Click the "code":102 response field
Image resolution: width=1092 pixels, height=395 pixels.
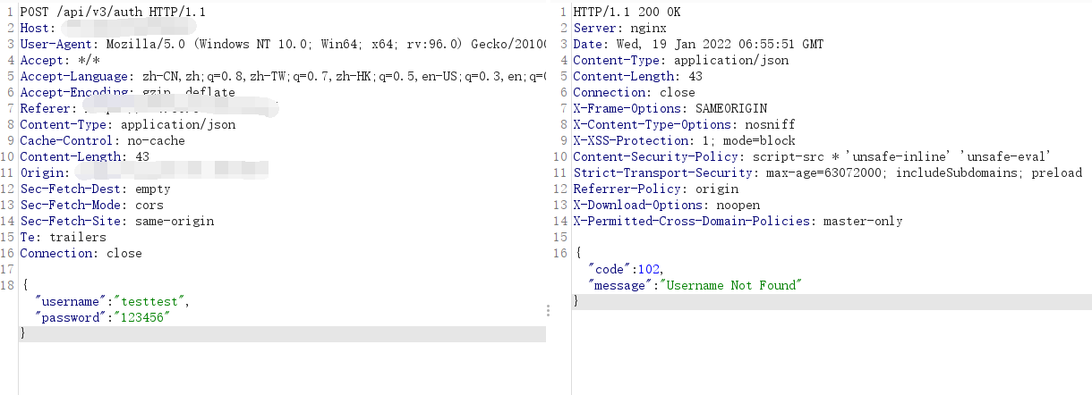point(626,270)
